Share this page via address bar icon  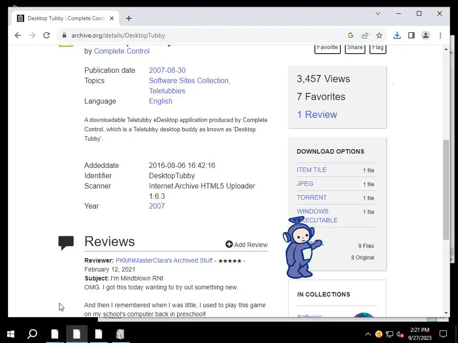[x=365, y=35]
